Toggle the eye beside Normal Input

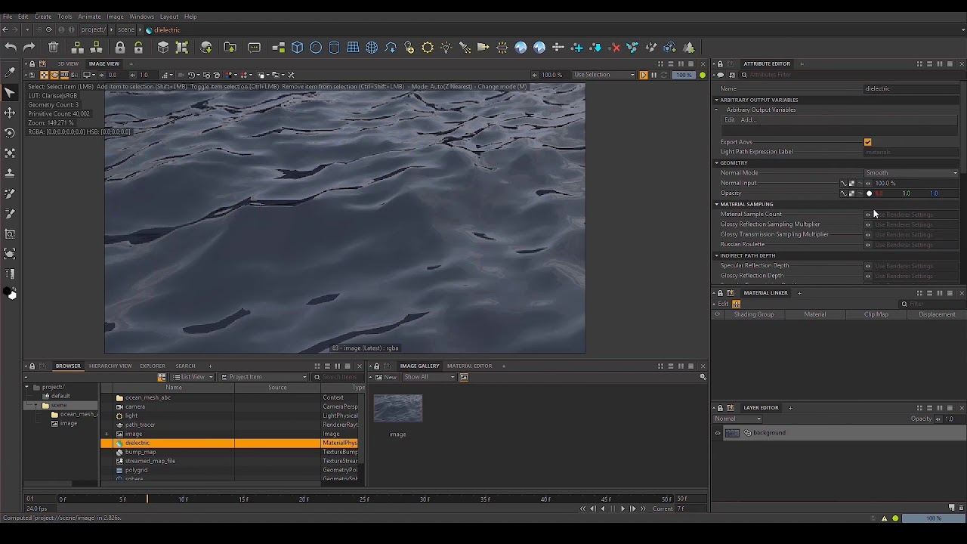(868, 184)
